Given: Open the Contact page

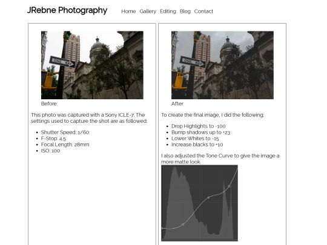Looking at the screenshot, I should (x=203, y=11).
